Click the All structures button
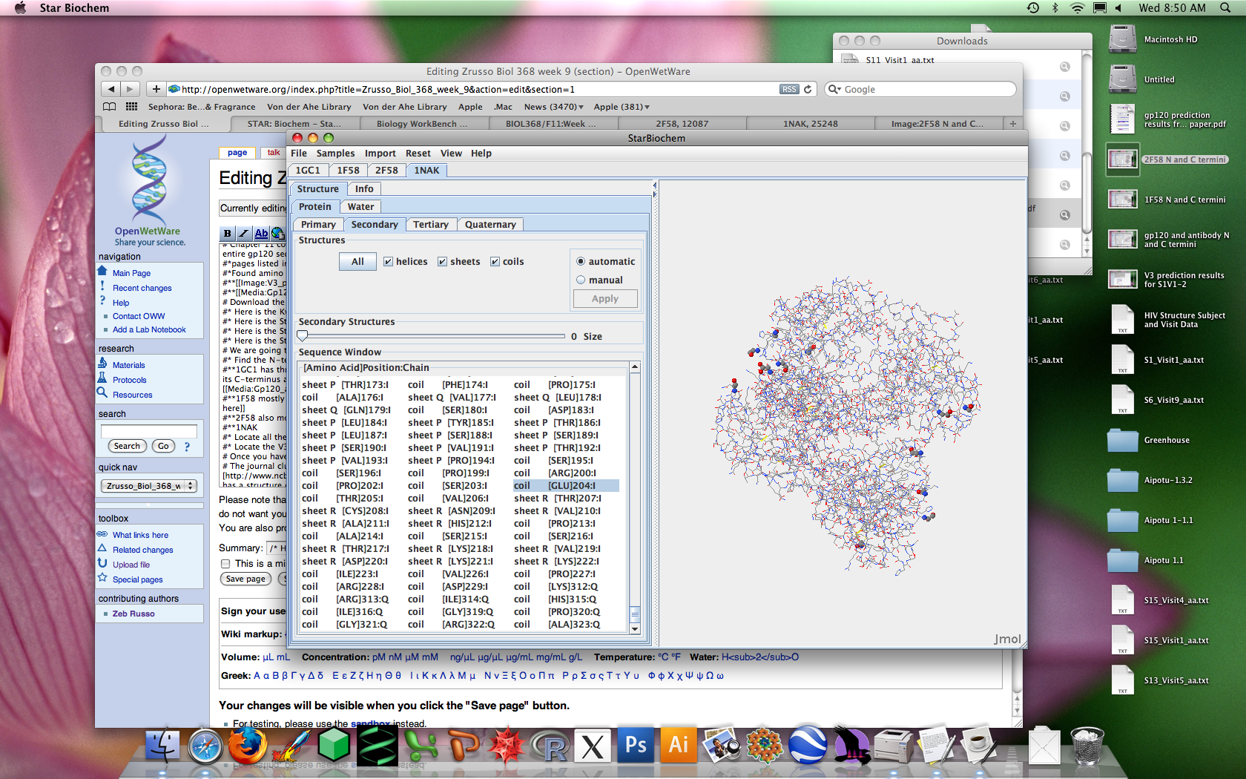Viewport: 1246px width, 779px height. click(x=357, y=262)
